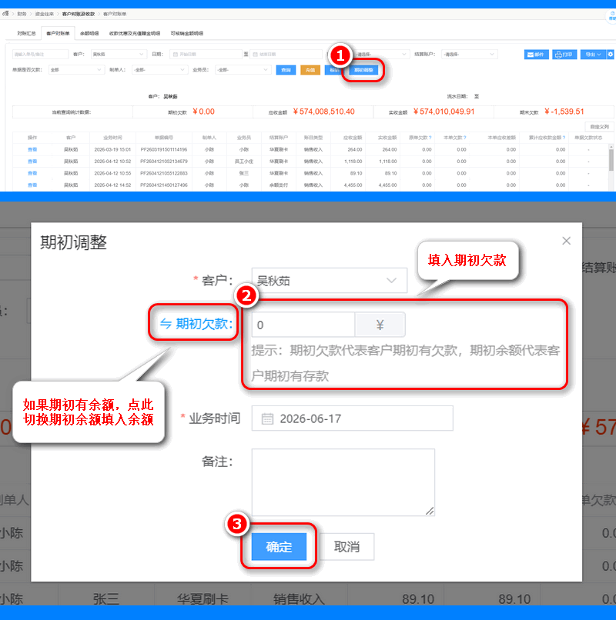Switch to 收款优惠及充值赠金明细 tab
Image resolution: width=616 pixels, height=620 pixels.
point(135,33)
